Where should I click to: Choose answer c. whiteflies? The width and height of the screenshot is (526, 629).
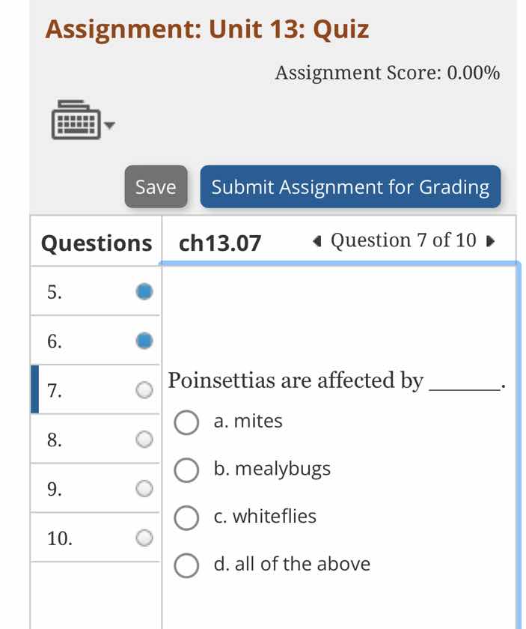(x=186, y=517)
